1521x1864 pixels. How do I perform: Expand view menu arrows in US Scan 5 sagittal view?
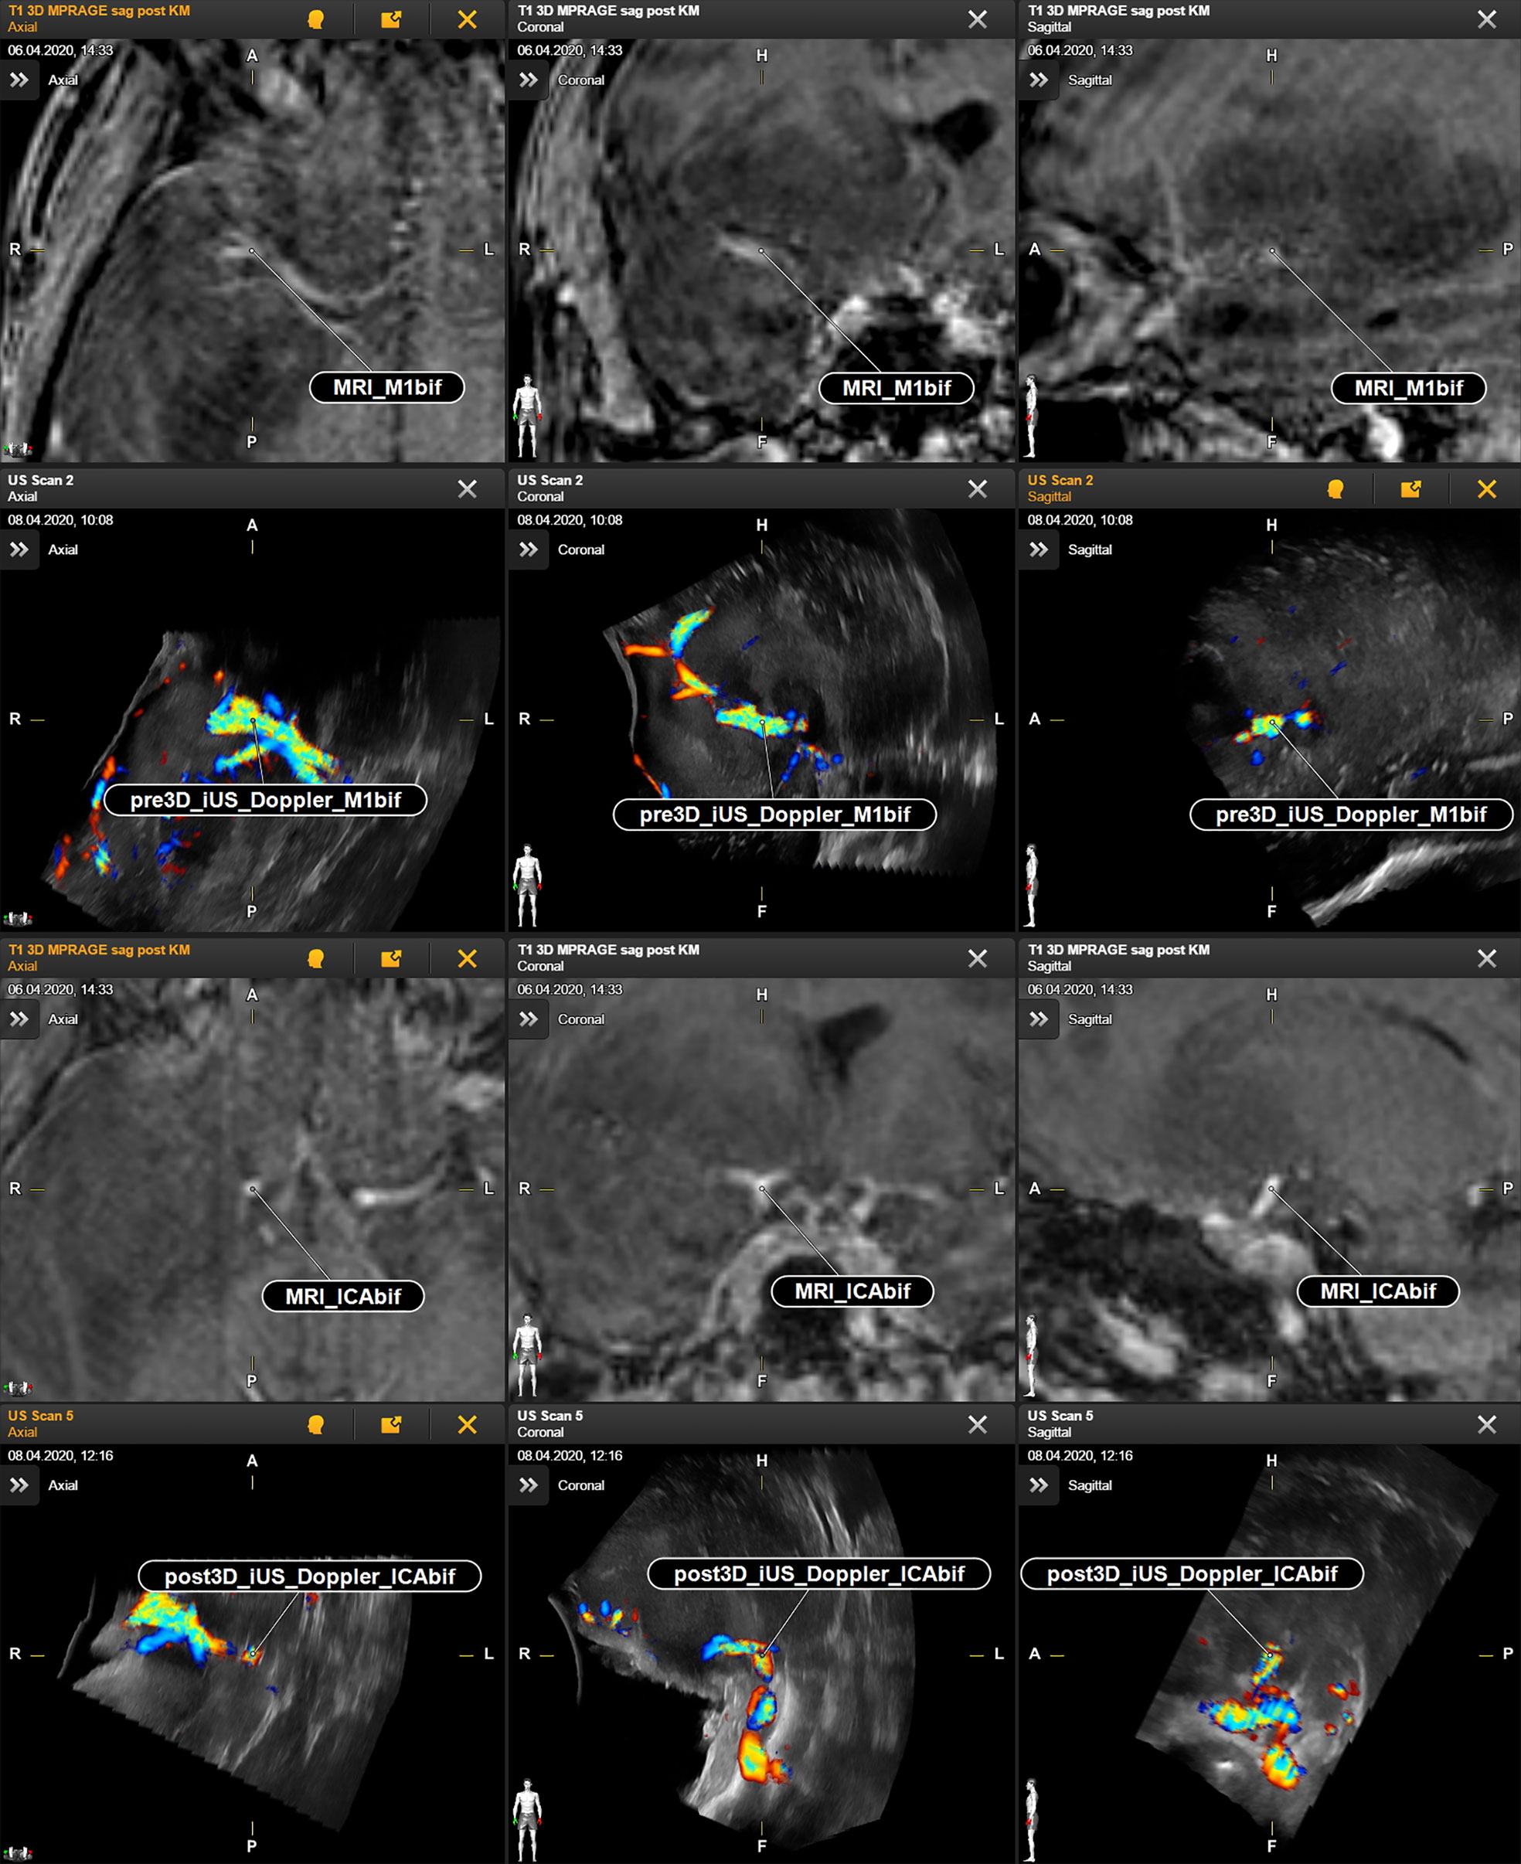(x=1038, y=1485)
